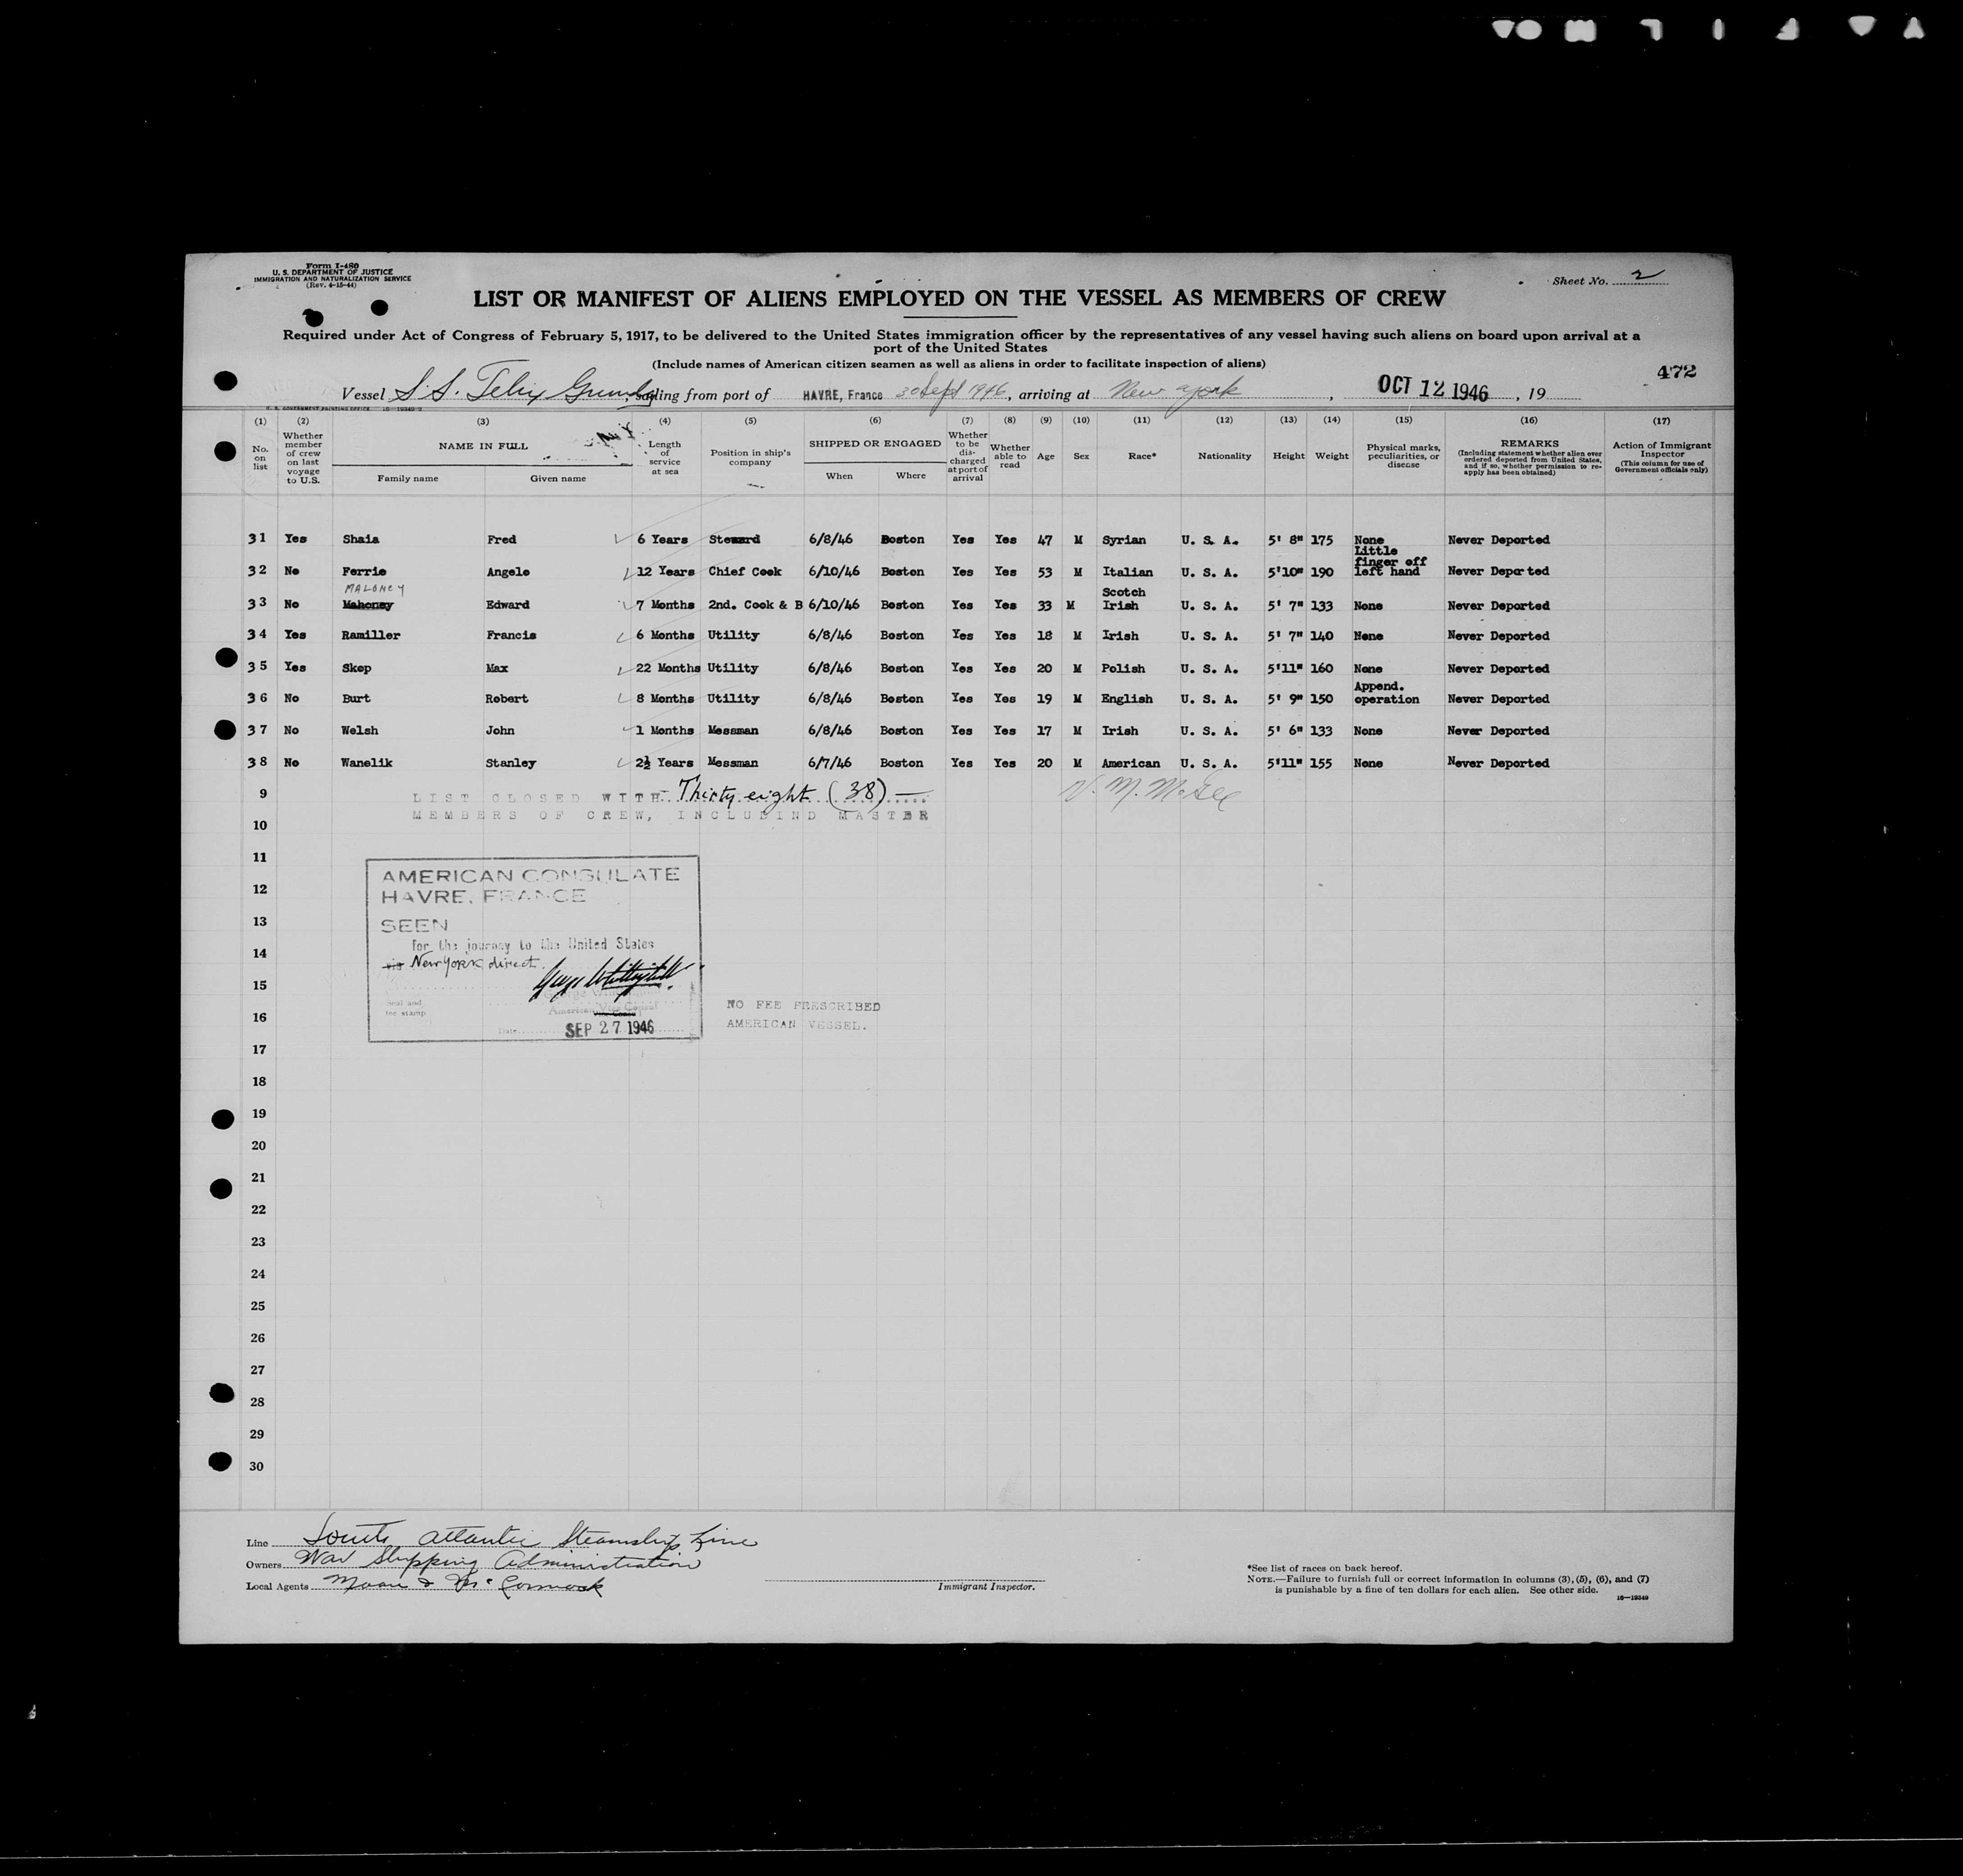This screenshot has width=1963, height=1876.
Task: Click the race entry 'Polish'
Action: (1123, 668)
